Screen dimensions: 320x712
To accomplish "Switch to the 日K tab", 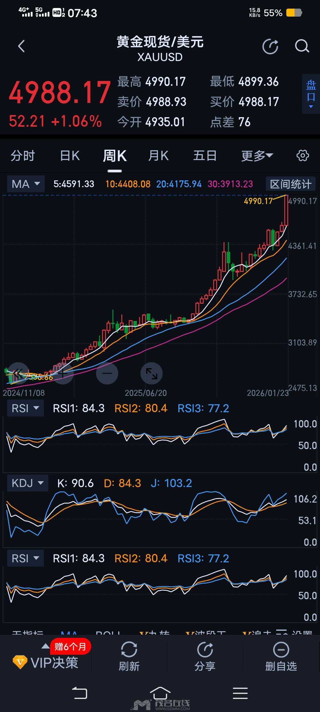I will coord(70,156).
